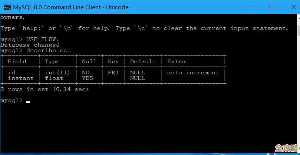Click the "Field" column header

pos(17,61)
